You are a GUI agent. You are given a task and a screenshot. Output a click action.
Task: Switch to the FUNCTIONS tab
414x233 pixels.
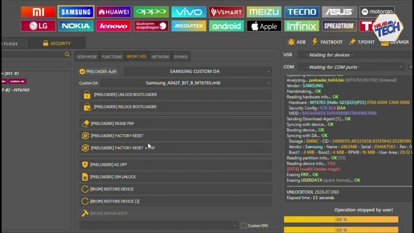(x=112, y=57)
